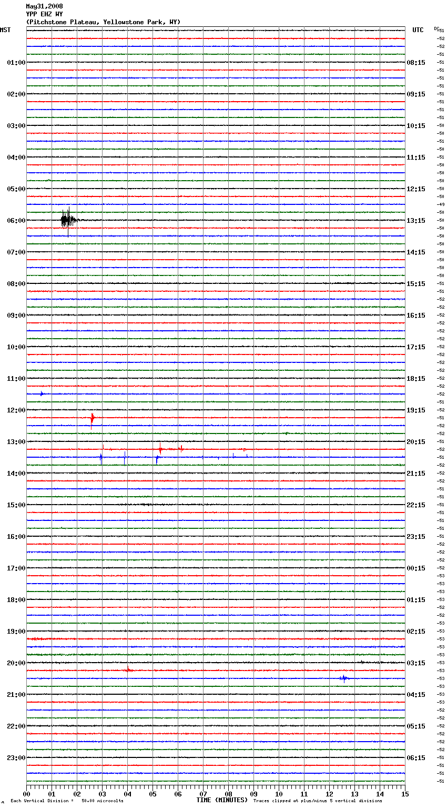Click the 13:15 UTC time label
Image resolution: width=447 pixels, height=808 pixels.
pyautogui.click(x=416, y=221)
